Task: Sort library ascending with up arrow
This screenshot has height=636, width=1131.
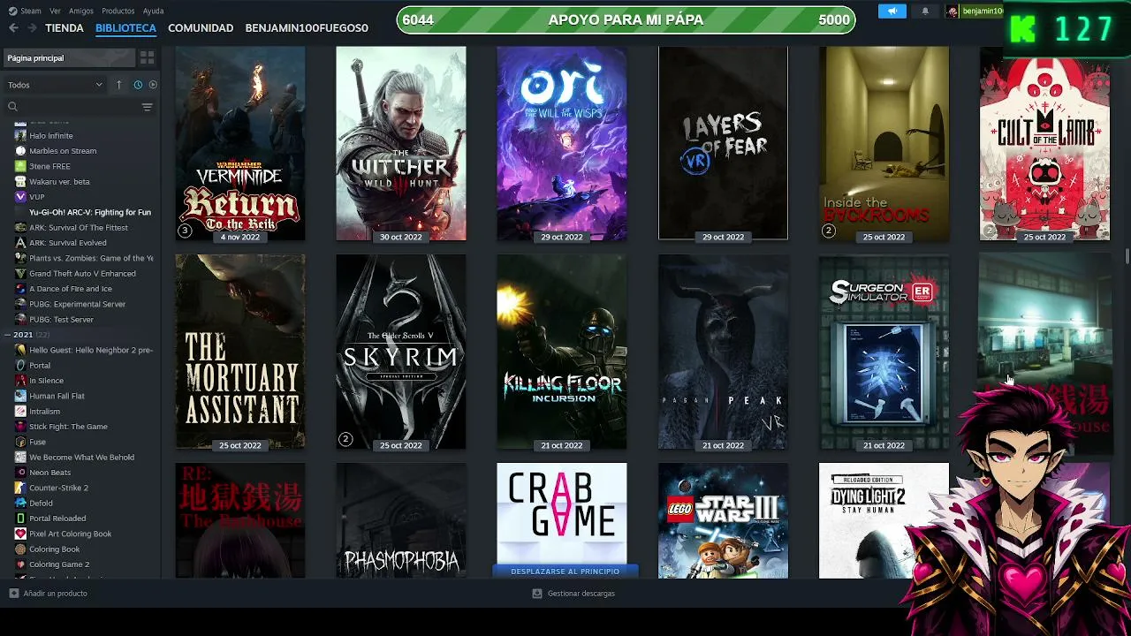Action: click(118, 85)
